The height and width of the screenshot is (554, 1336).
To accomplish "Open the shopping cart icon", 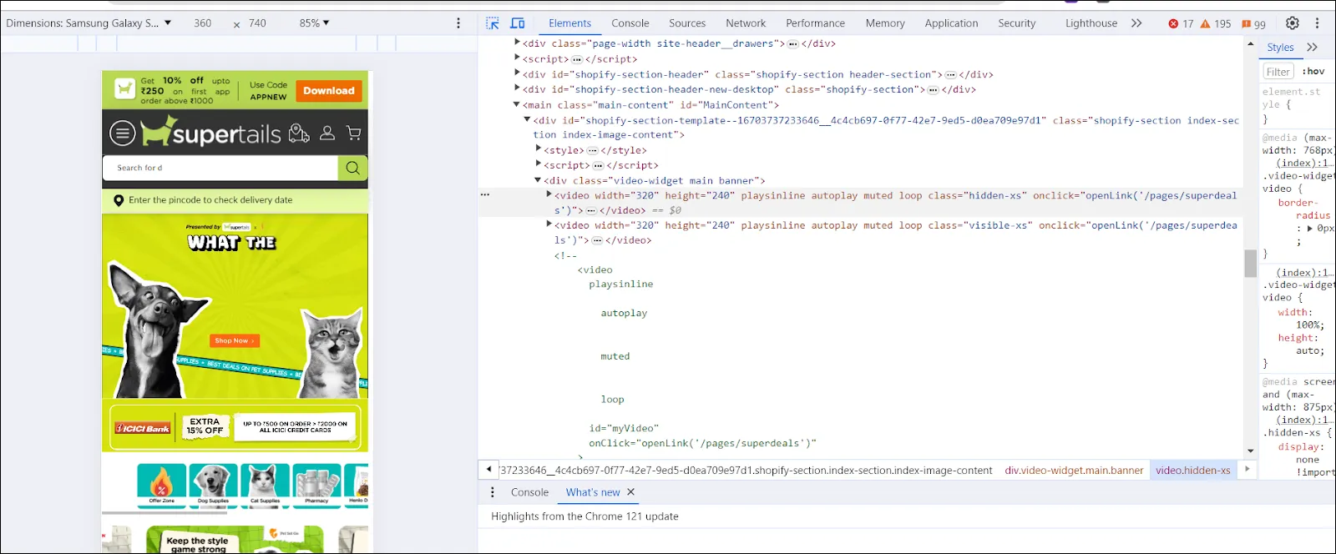I will point(354,133).
